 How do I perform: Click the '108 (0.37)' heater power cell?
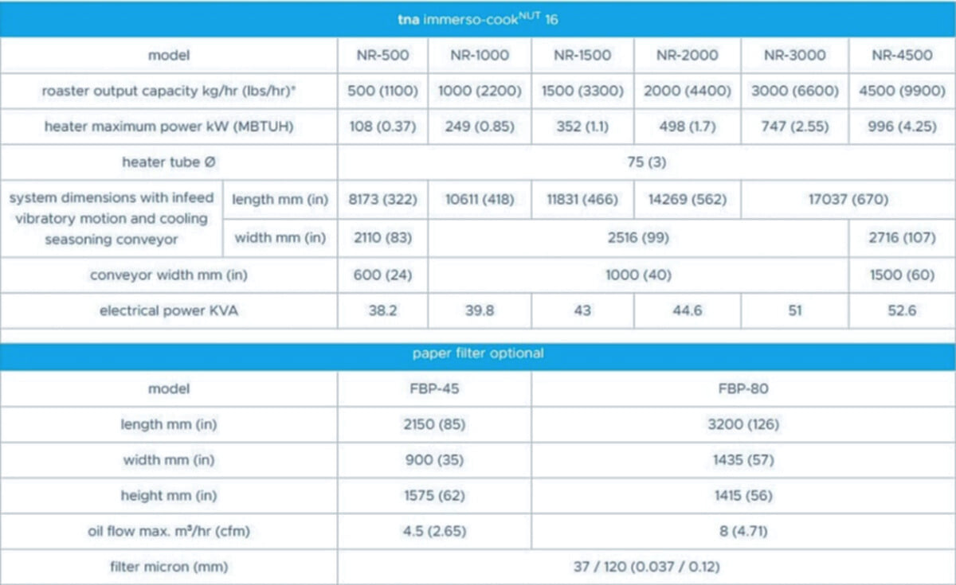pyautogui.click(x=382, y=127)
